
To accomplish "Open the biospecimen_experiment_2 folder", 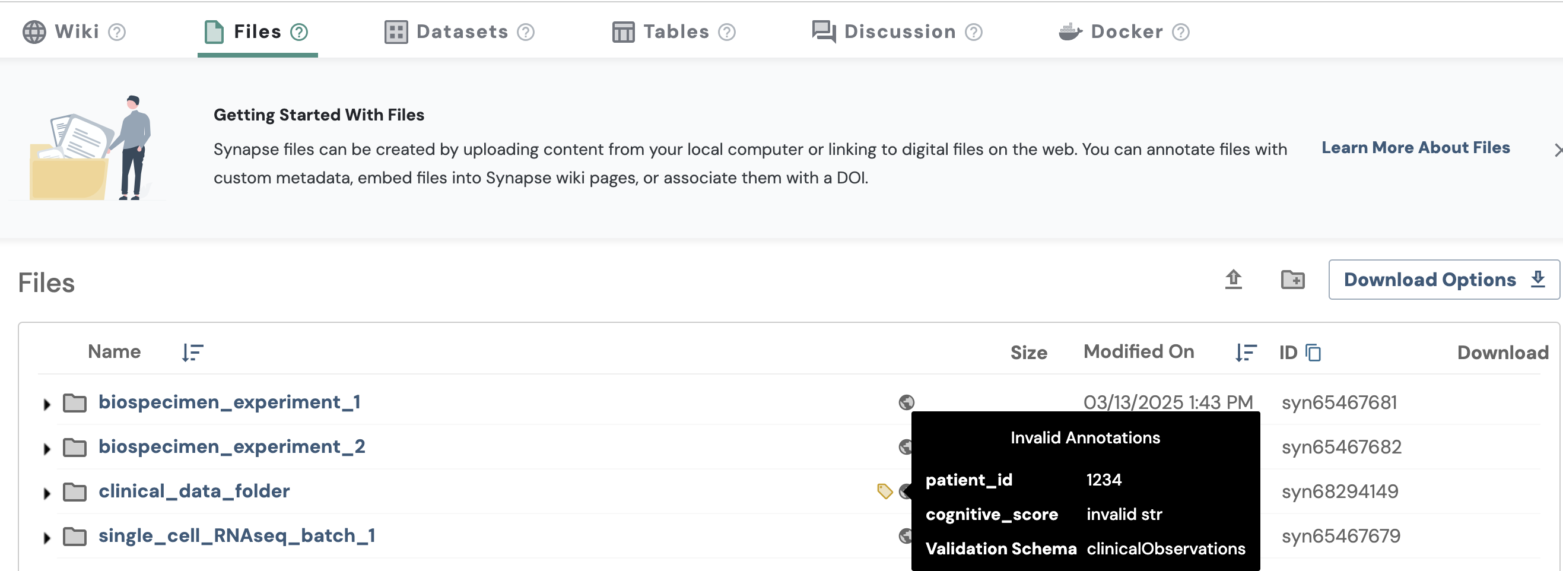I will [x=233, y=446].
